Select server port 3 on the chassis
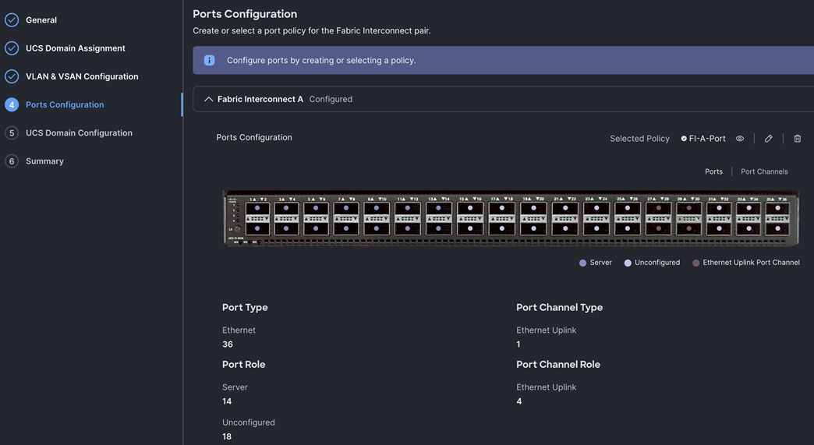The image size is (814, 445). pos(286,208)
